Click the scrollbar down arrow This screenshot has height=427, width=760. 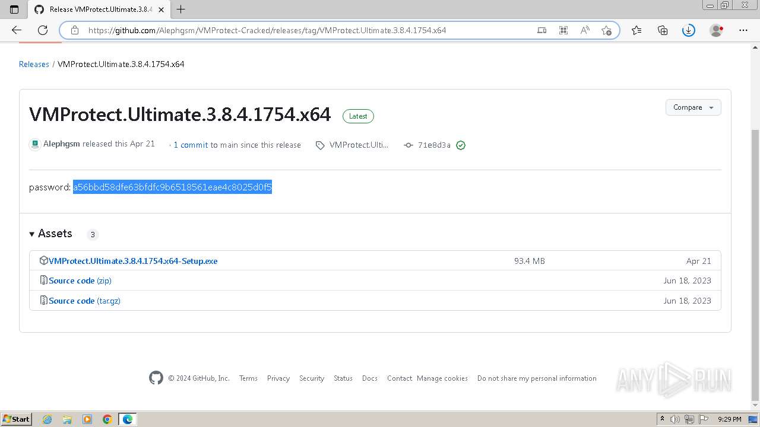755,405
